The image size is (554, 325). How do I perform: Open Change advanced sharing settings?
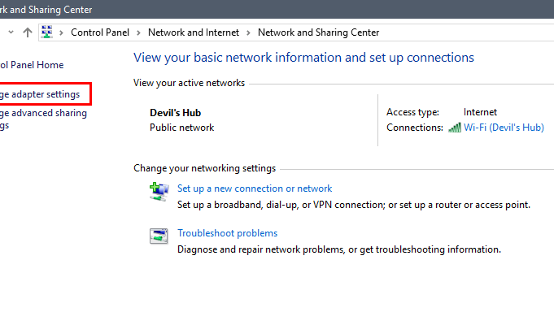point(43,119)
